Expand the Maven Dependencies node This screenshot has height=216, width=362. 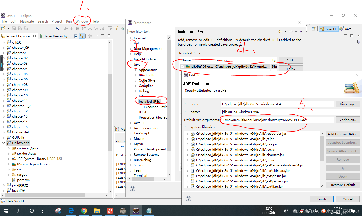tap(9, 164)
